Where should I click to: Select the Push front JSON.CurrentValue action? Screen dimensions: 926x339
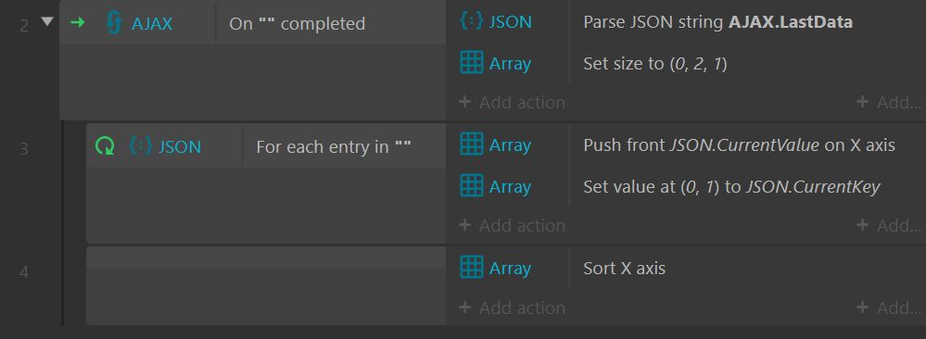pyautogui.click(x=740, y=144)
